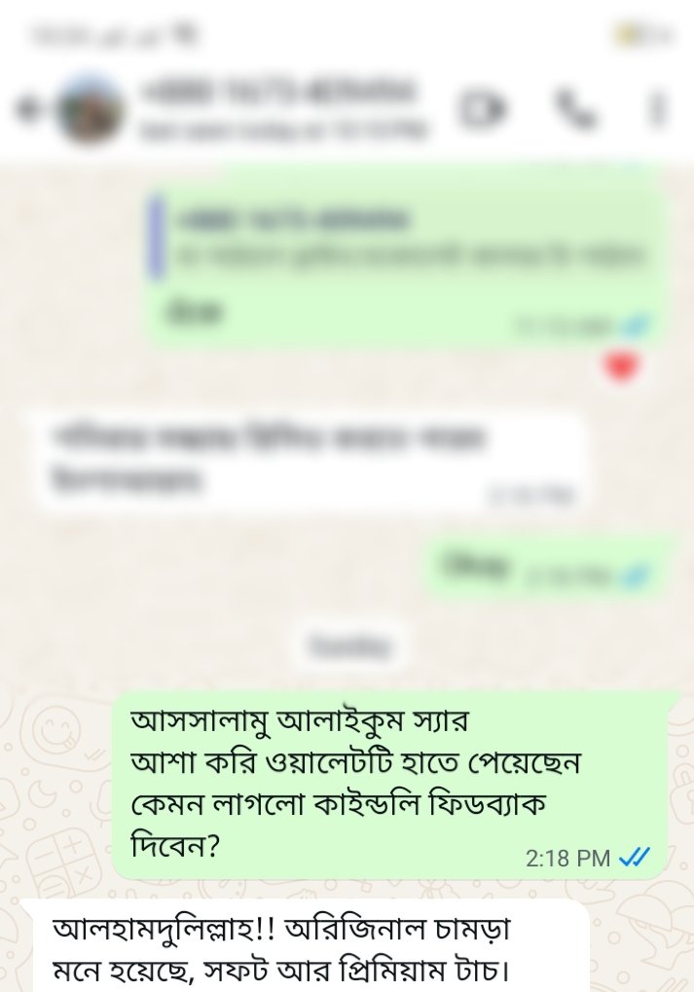Tap the blurred last seen status line

click(284, 131)
